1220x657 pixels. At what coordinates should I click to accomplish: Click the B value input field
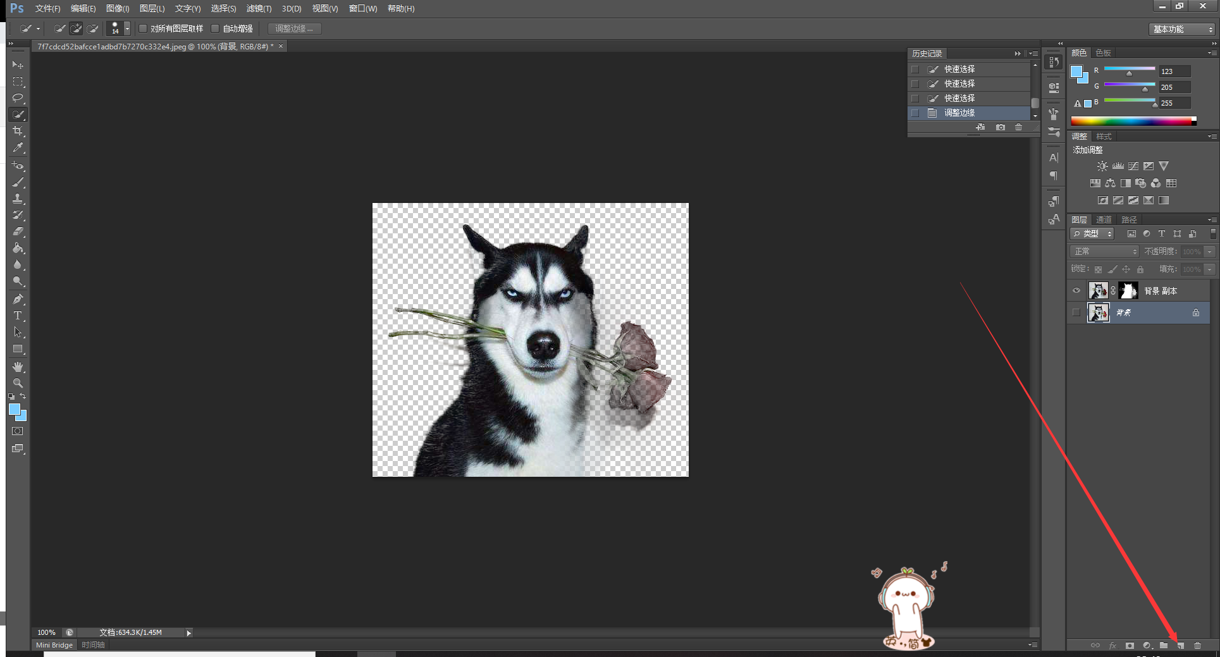(x=1174, y=103)
